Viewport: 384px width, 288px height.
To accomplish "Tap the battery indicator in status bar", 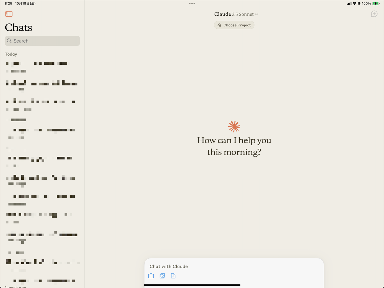I will pos(376,4).
